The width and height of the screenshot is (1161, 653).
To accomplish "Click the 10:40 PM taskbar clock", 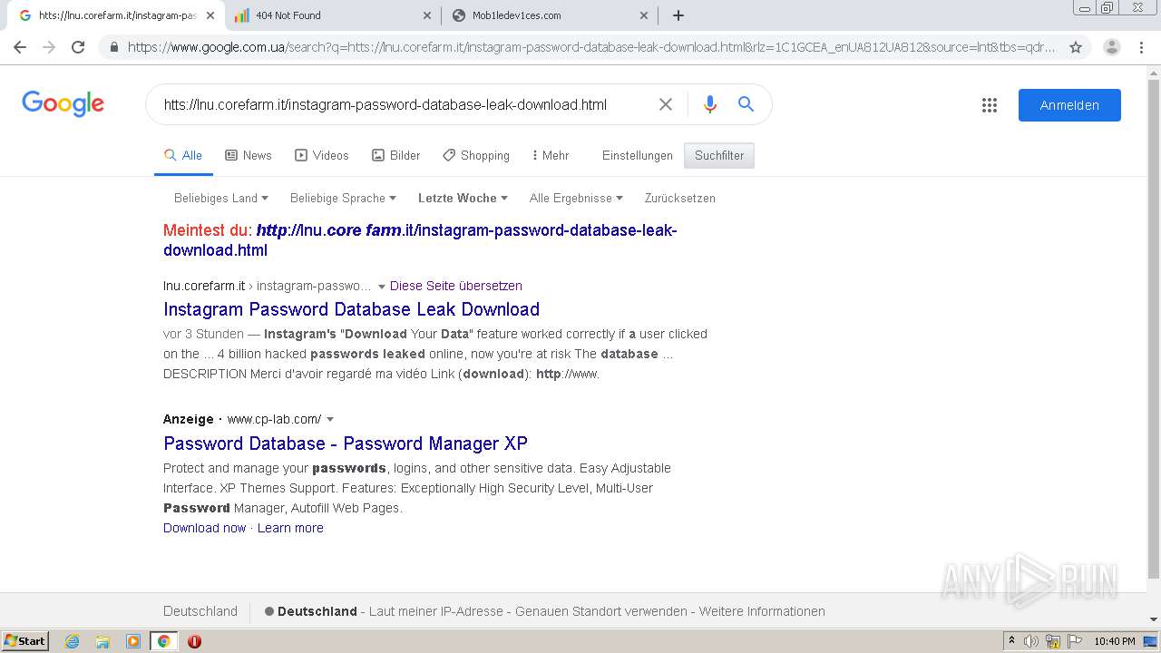I will (x=1115, y=641).
